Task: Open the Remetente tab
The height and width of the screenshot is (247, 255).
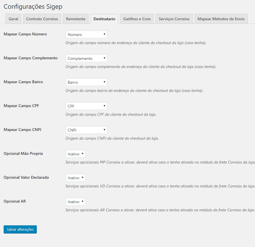Action: pos(76,19)
